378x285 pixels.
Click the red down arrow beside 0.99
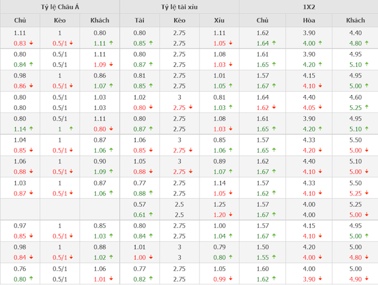point(230,279)
